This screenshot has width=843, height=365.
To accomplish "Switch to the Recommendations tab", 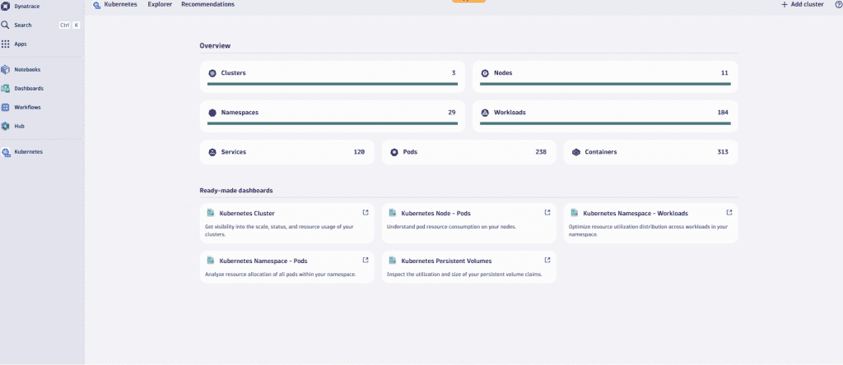I will [x=207, y=4].
